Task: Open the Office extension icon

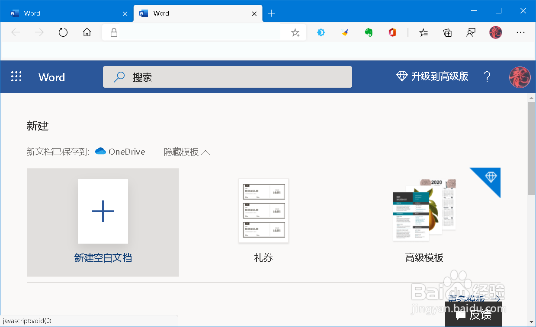Action: click(392, 32)
